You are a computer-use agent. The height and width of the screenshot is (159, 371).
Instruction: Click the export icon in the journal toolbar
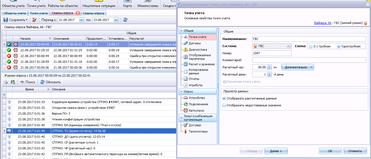click(13, 82)
